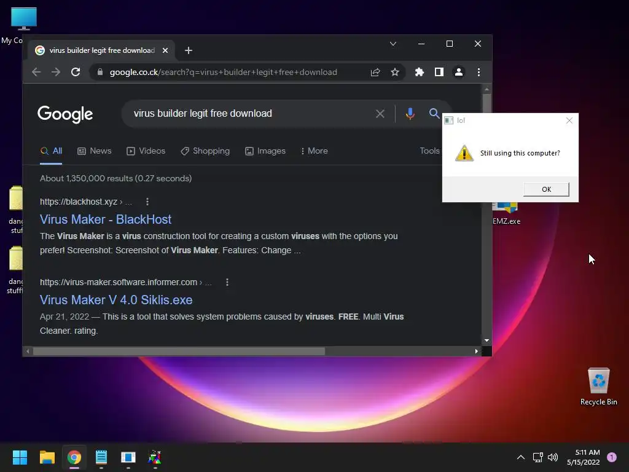The height and width of the screenshot is (472, 629).
Task: Open the Virus Maker - BlackHost result
Action: click(106, 219)
